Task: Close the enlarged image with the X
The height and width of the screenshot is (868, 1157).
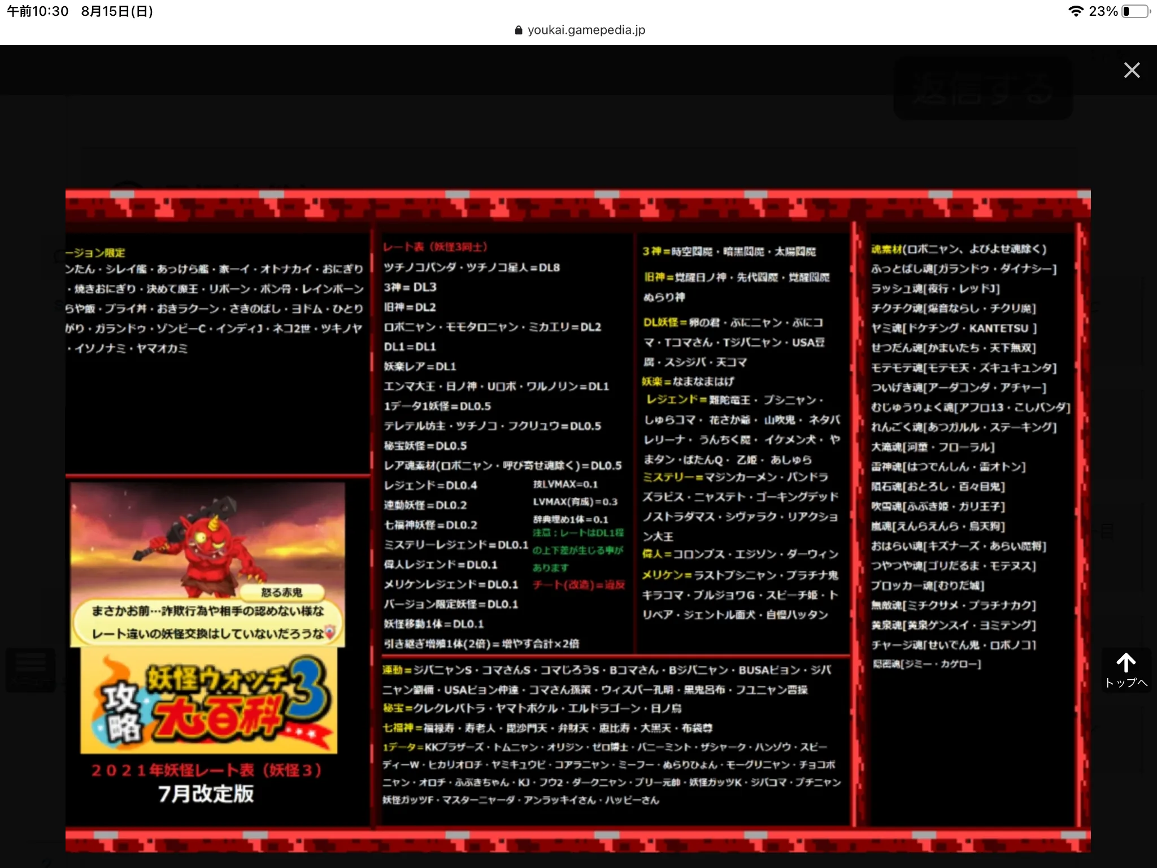Action: pos(1132,70)
